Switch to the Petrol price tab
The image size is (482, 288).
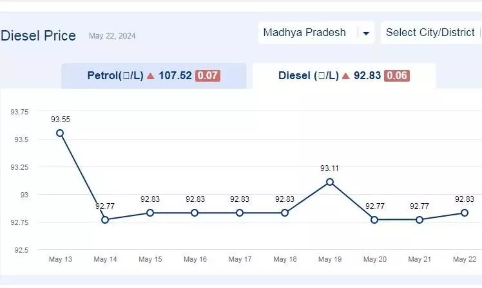coord(154,76)
